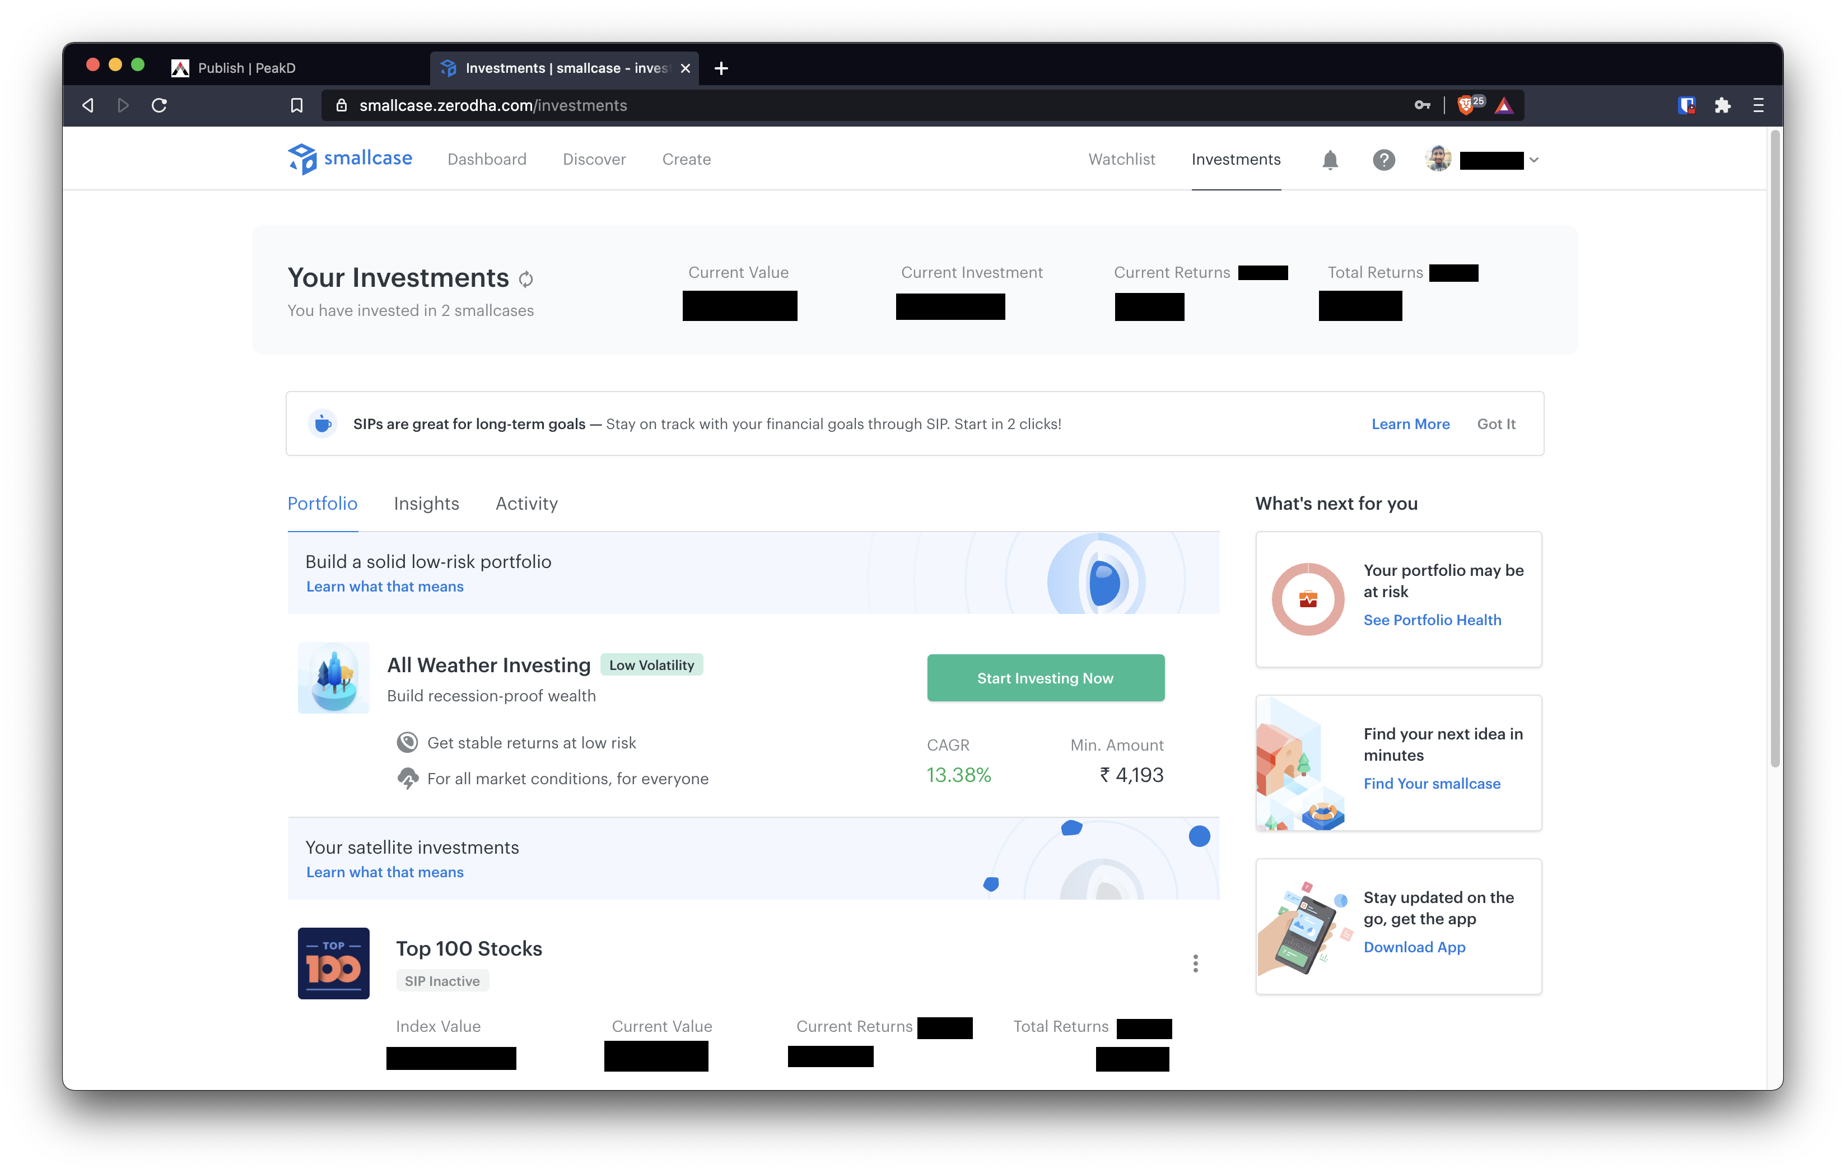
Task: Go to Dashboard
Action: click(487, 159)
